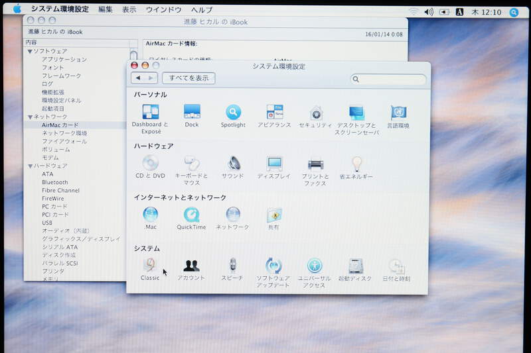Open ユニバーサルアクセス preferences
Viewport: 531px width, 353px height.
pyautogui.click(x=314, y=273)
